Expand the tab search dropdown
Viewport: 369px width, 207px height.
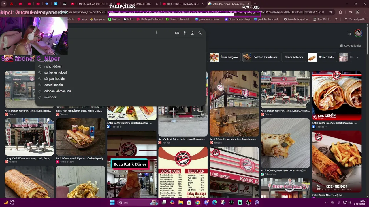click(x=4, y=4)
